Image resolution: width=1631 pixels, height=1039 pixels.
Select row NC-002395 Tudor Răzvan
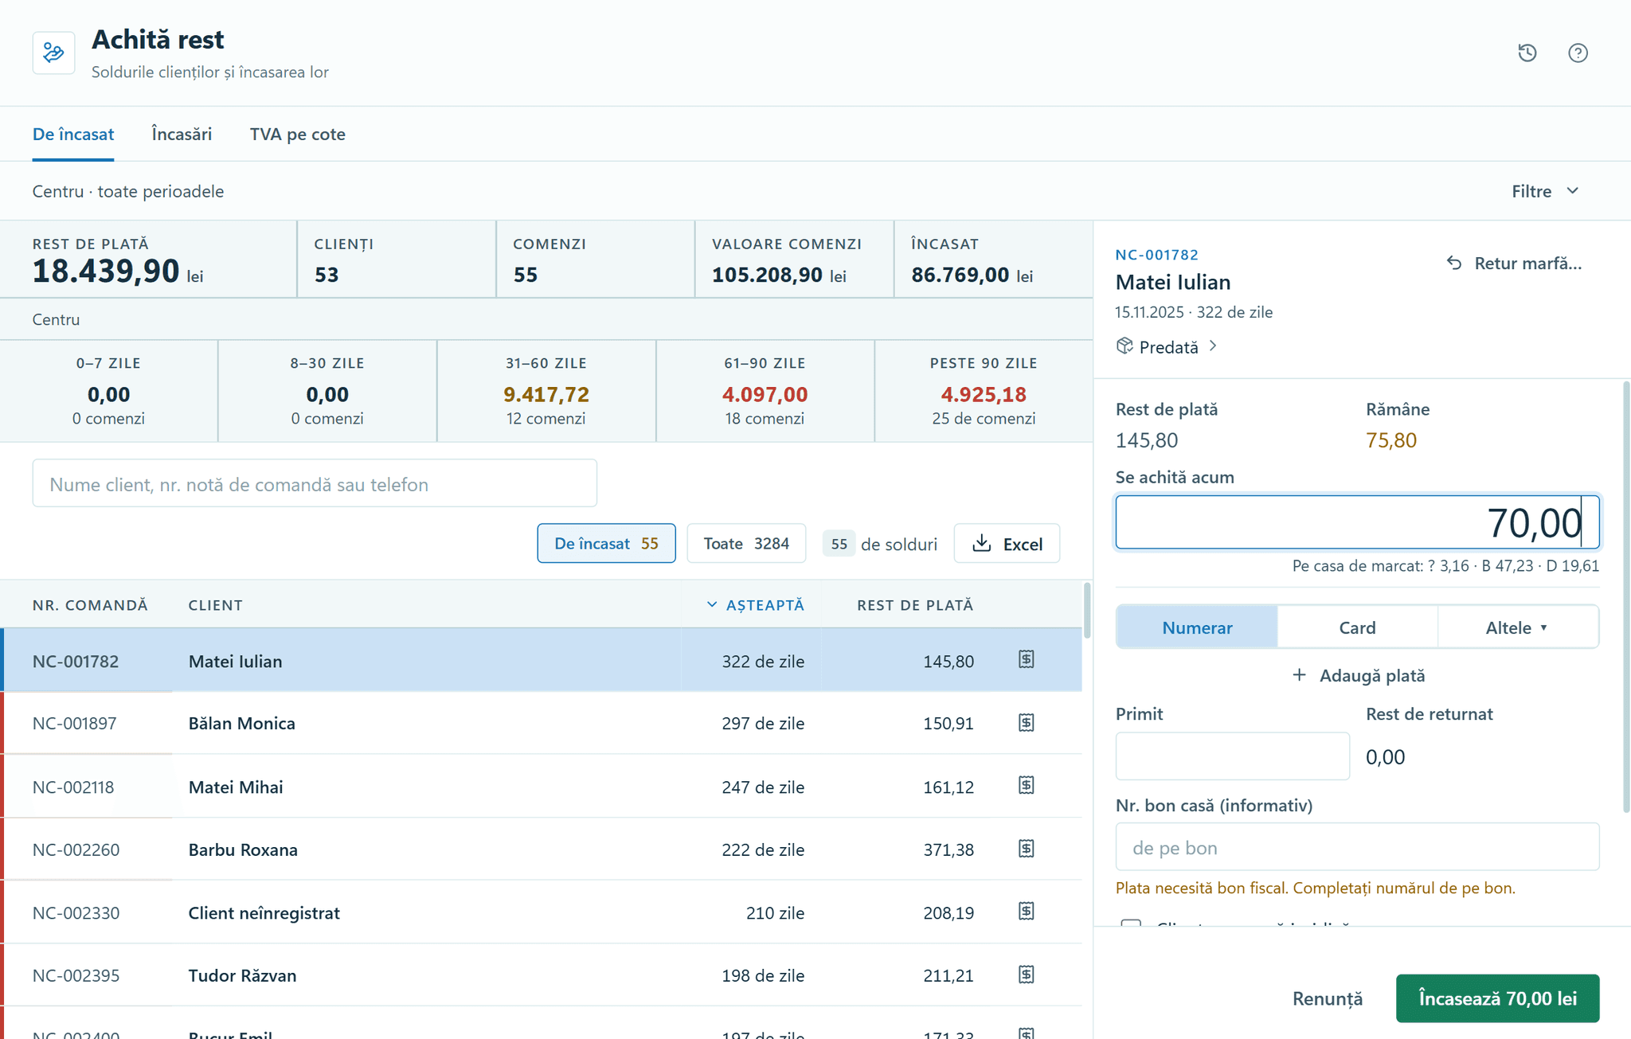[x=542, y=975]
